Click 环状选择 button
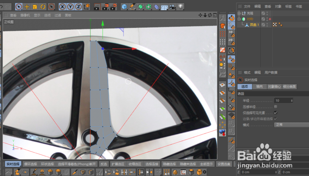 tap(47, 164)
